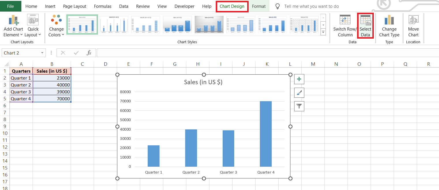Select cell containing 23000

52,78
